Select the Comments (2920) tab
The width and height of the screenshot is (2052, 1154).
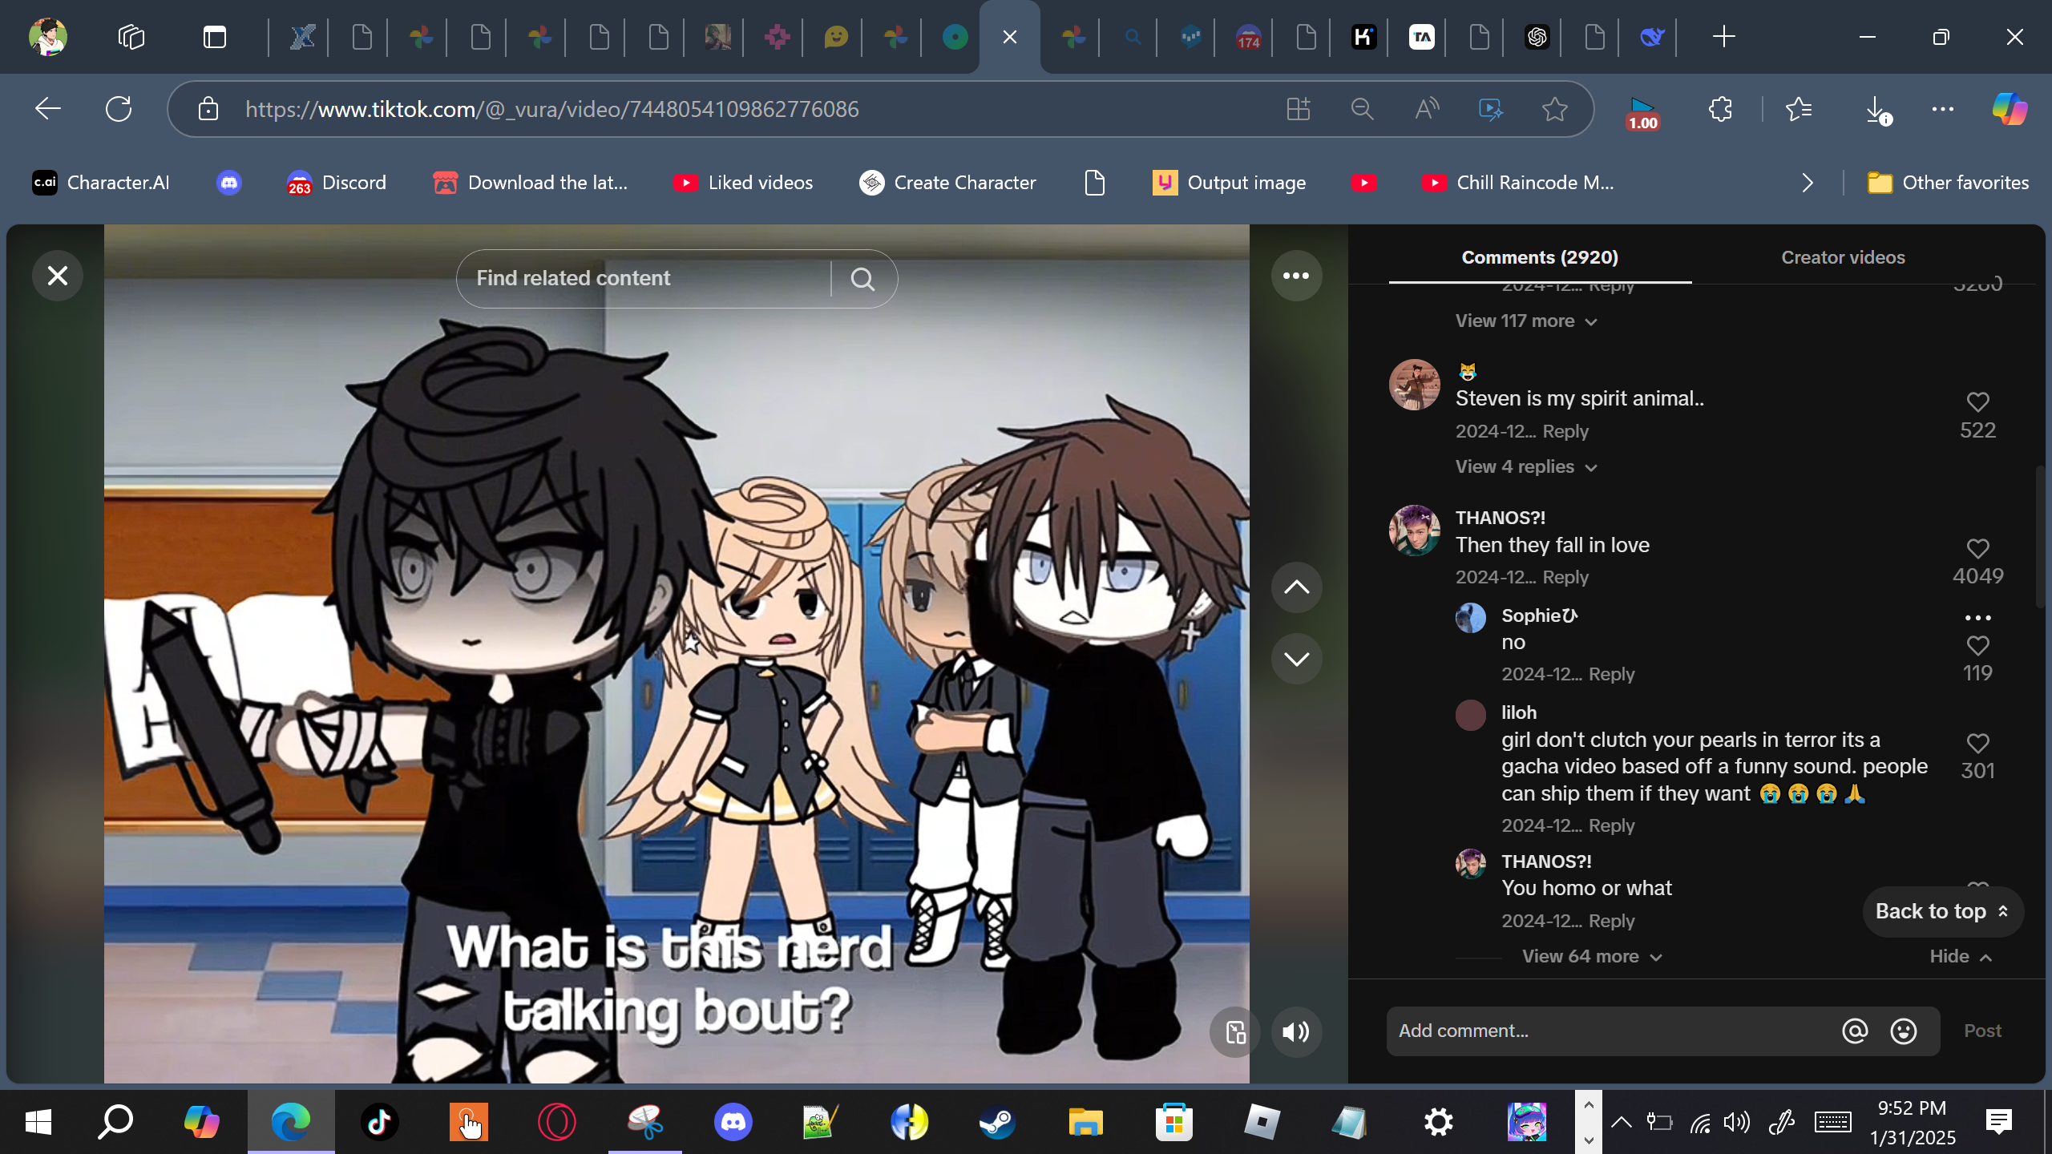[x=1539, y=257]
